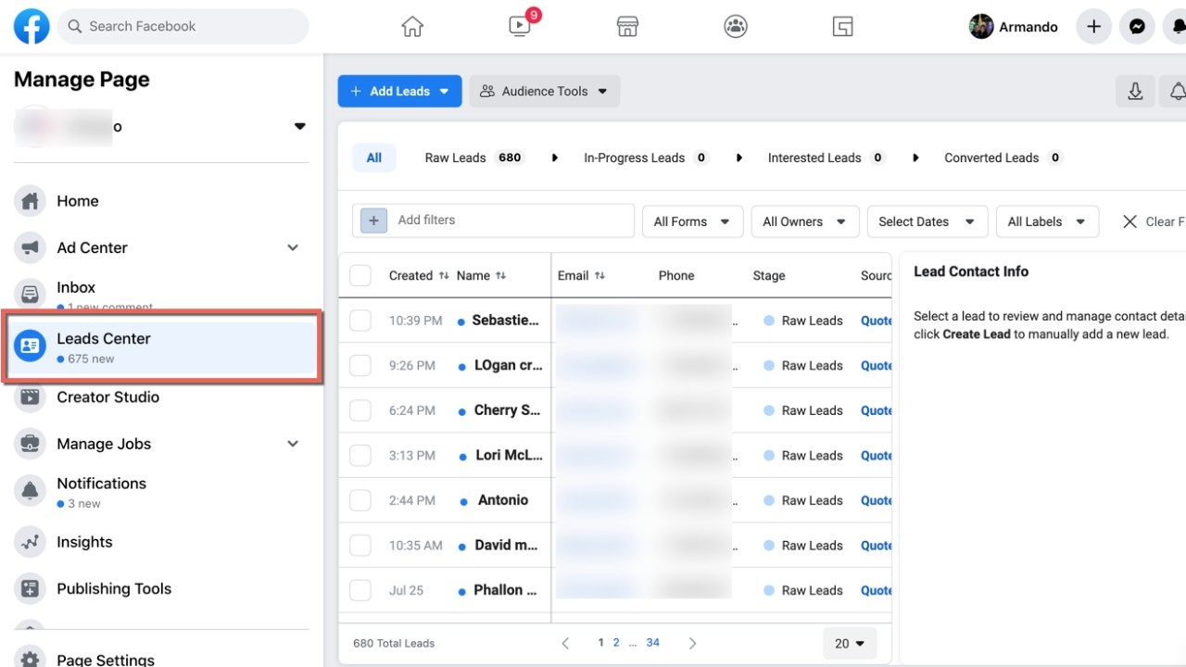Click the Manage Jobs briefcase icon

pyautogui.click(x=31, y=444)
